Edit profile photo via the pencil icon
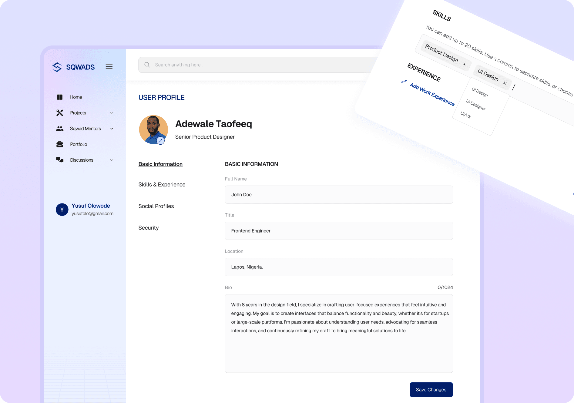 pos(161,140)
